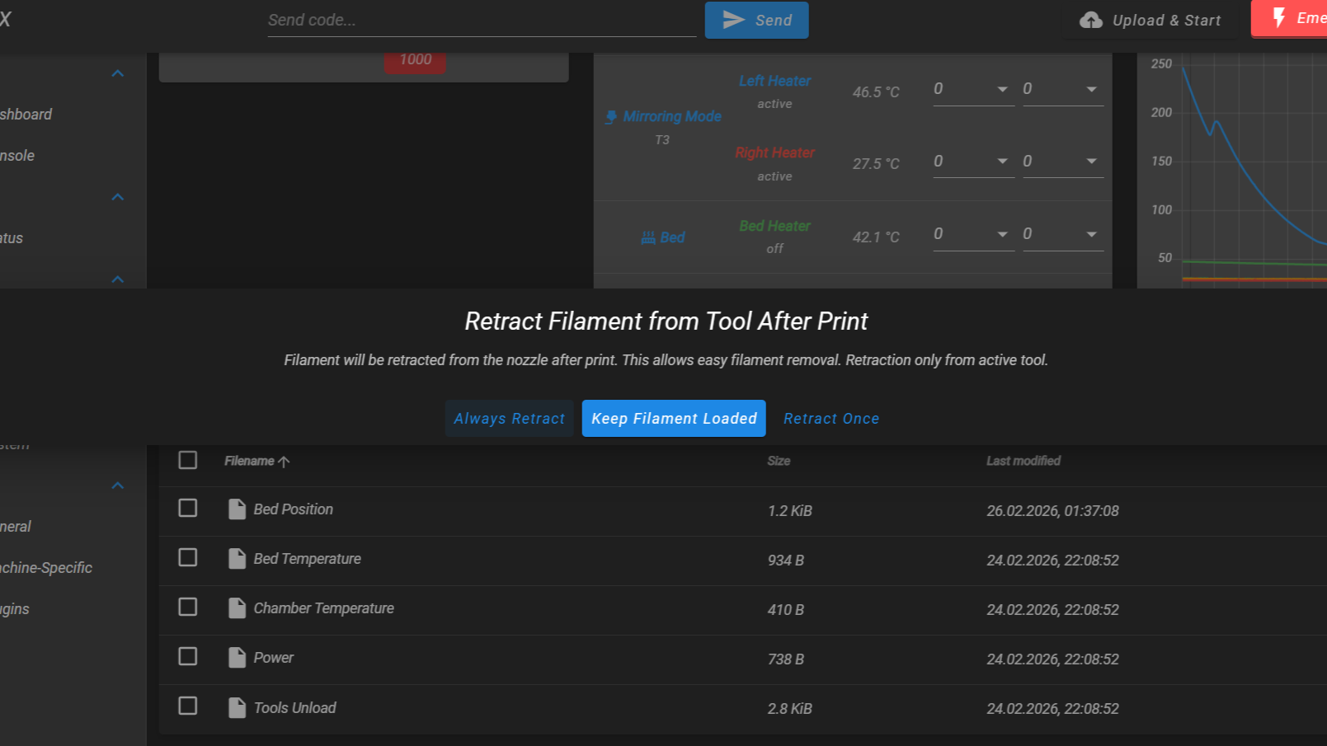The image size is (1327, 746).
Task: Click the Upload & Start cloud icon
Action: tap(1091, 20)
